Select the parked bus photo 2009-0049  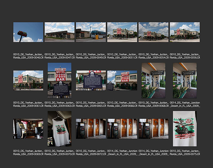pyautogui.click(x=91, y=32)
